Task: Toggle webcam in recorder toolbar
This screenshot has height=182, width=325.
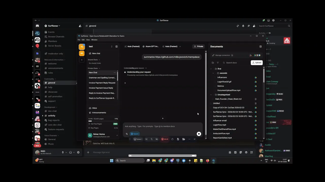Action: pyautogui.click(x=157, y=139)
